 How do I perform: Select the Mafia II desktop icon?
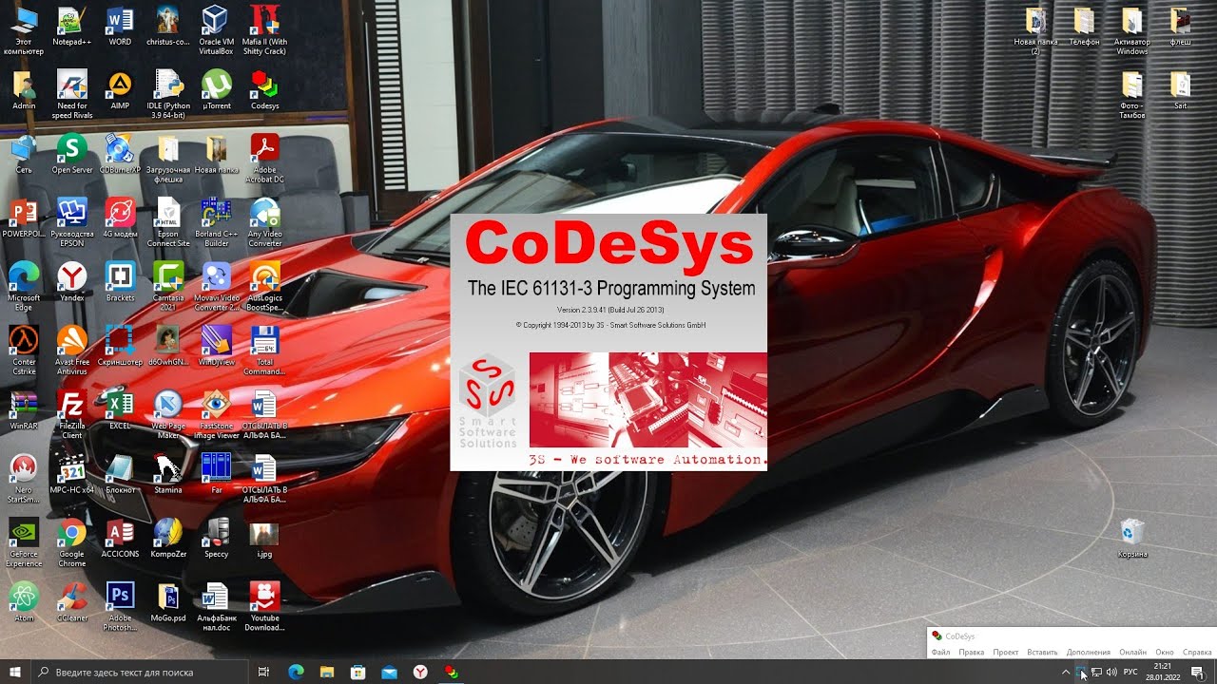264,31
